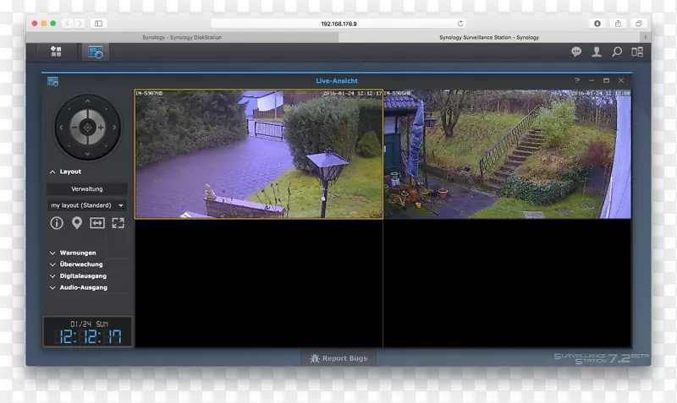The height and width of the screenshot is (403, 677).
Task: Pan camera up with PTZ arrow
Action: click(88, 101)
